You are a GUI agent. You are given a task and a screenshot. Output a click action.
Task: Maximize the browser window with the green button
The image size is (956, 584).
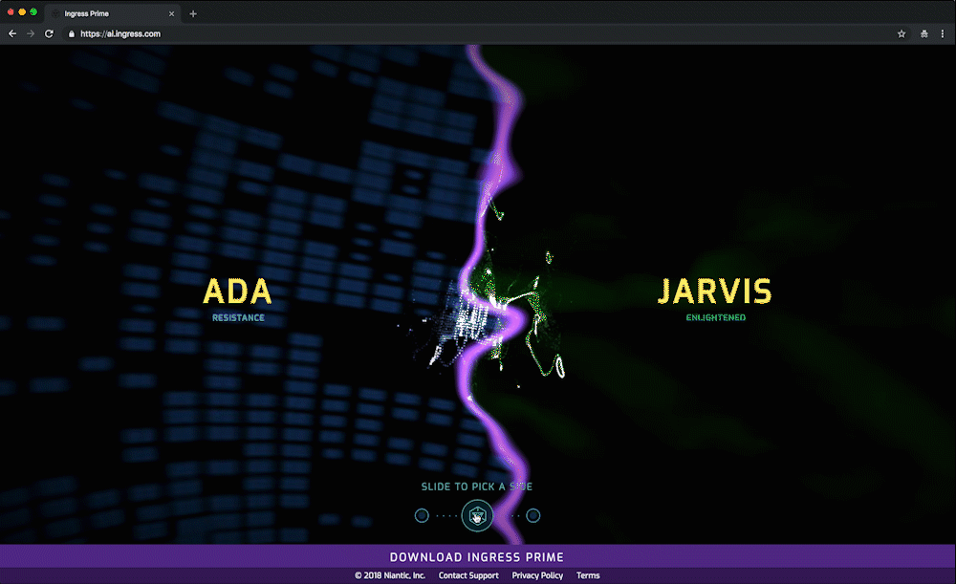[x=33, y=12]
